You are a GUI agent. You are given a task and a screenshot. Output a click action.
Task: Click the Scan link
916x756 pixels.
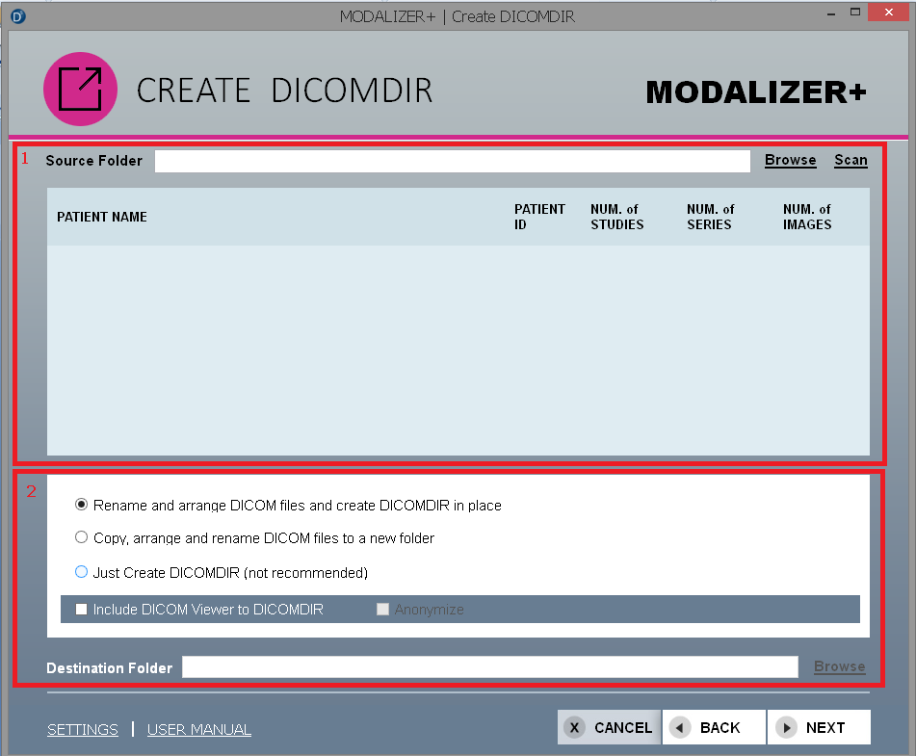[x=851, y=160]
